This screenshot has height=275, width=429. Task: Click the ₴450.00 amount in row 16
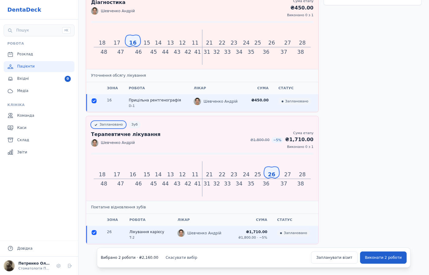pos(260,100)
